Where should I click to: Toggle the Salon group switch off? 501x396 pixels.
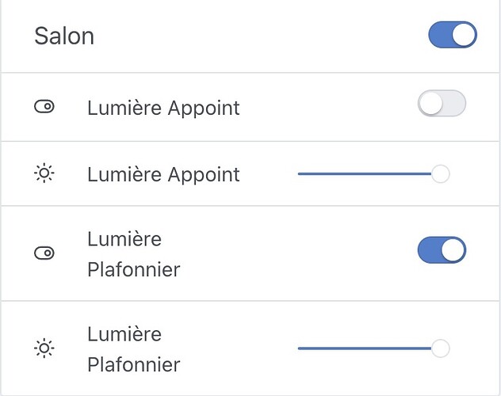(452, 36)
